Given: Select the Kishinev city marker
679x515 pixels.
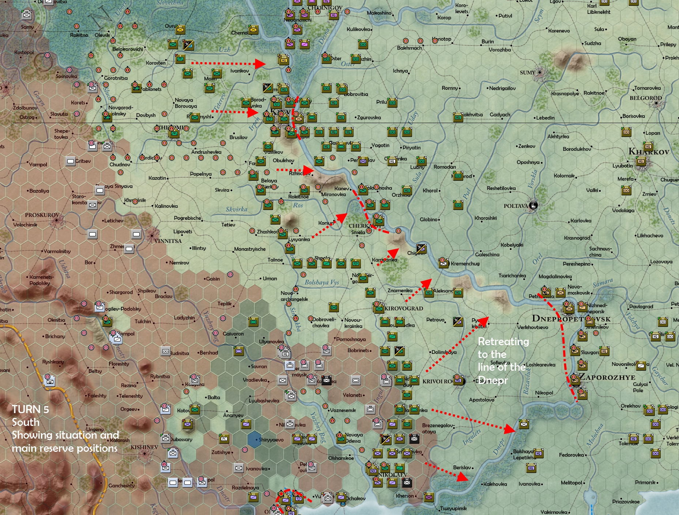Looking at the screenshot, I should [144, 454].
